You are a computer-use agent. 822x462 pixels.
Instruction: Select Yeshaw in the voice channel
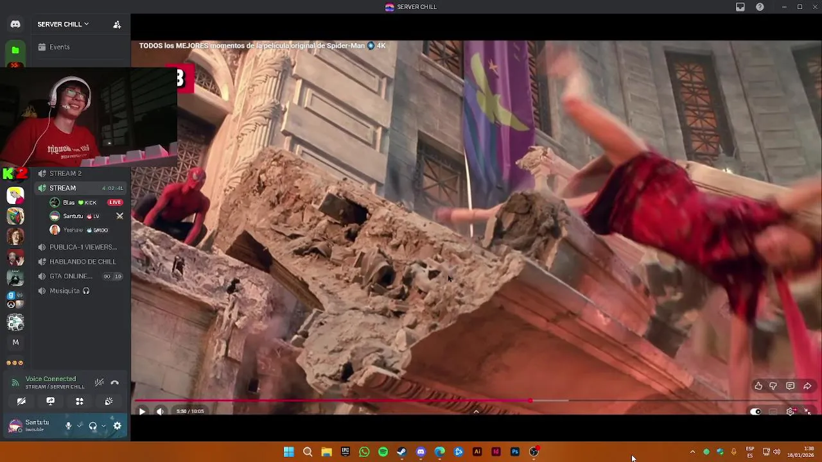coord(79,230)
